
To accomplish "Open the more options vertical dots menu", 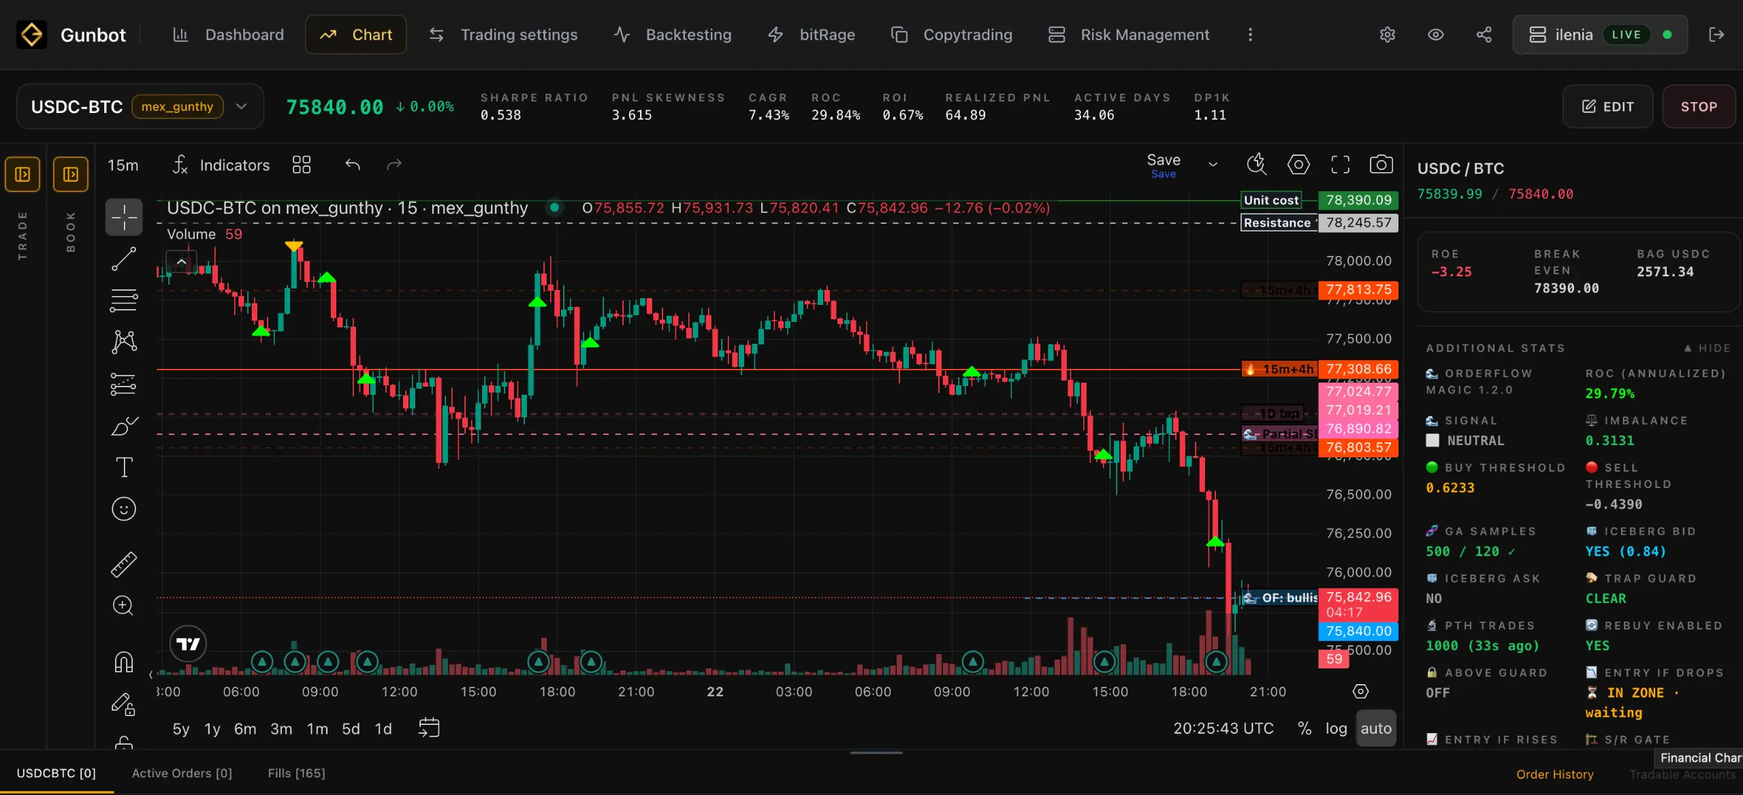I will [1250, 35].
